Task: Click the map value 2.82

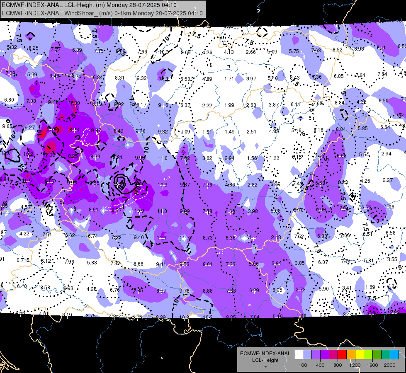Action: pyautogui.click(x=253, y=184)
